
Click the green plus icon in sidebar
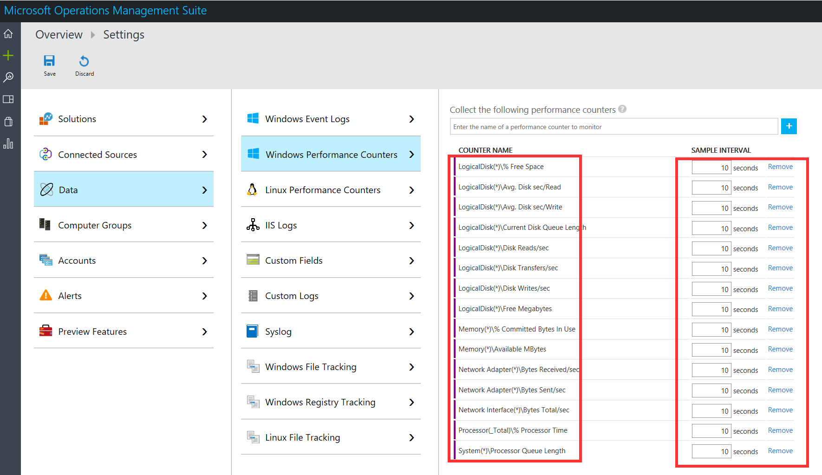pos(8,56)
